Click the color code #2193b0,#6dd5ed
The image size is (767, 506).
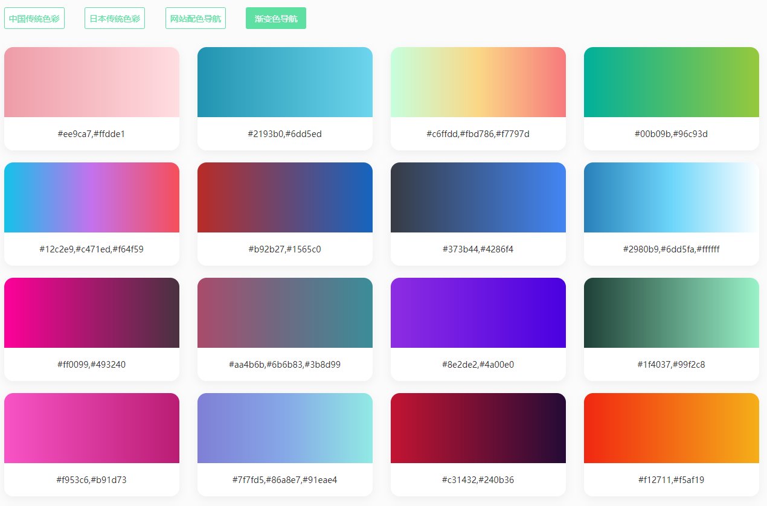click(x=285, y=134)
